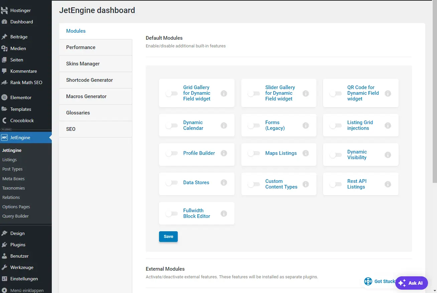Screen dimensions: 437x293
Task: Open the Listings submenu item
Action: click(x=9, y=160)
